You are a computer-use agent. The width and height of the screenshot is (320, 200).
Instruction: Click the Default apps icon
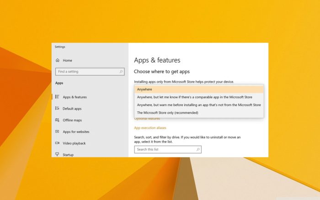point(57,108)
